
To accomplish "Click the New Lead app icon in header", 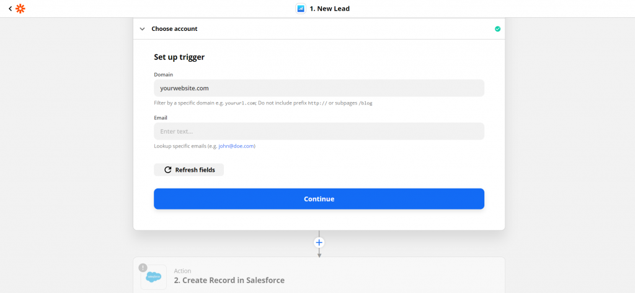I will point(301,9).
